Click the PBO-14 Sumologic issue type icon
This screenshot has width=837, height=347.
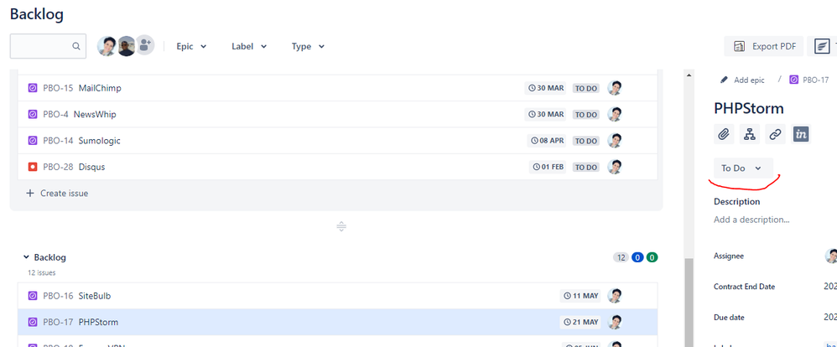[33, 141]
